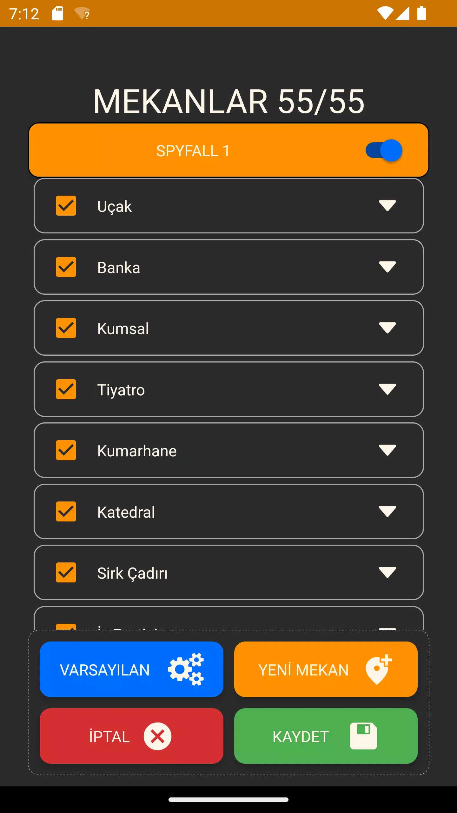457x813 pixels.
Task: Click the gears icon on VARSAYILAN button
Action: click(x=186, y=669)
